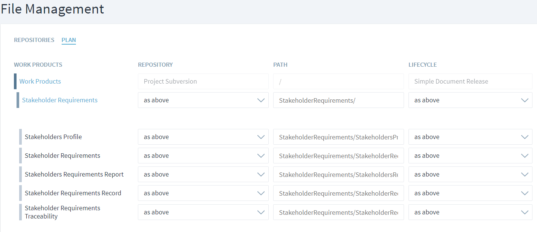
Task: Edit path field for Stakeholders Profile
Action: [338, 137]
